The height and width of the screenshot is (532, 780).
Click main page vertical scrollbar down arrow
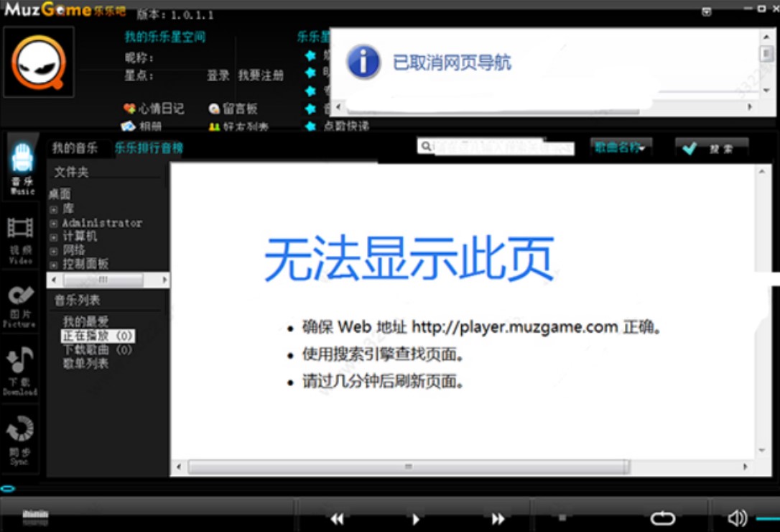[x=761, y=450]
